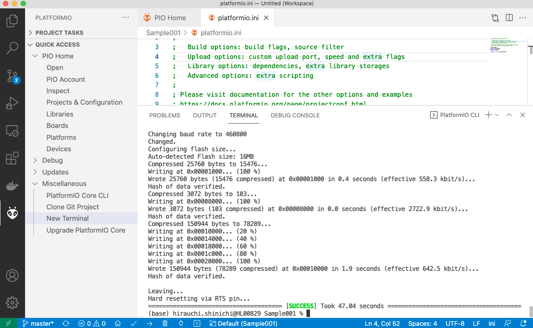Create new PlatformIO CLI terminal via plus icon

[x=488, y=115]
